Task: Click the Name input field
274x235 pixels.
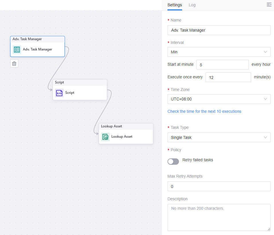Action: tap(219, 30)
